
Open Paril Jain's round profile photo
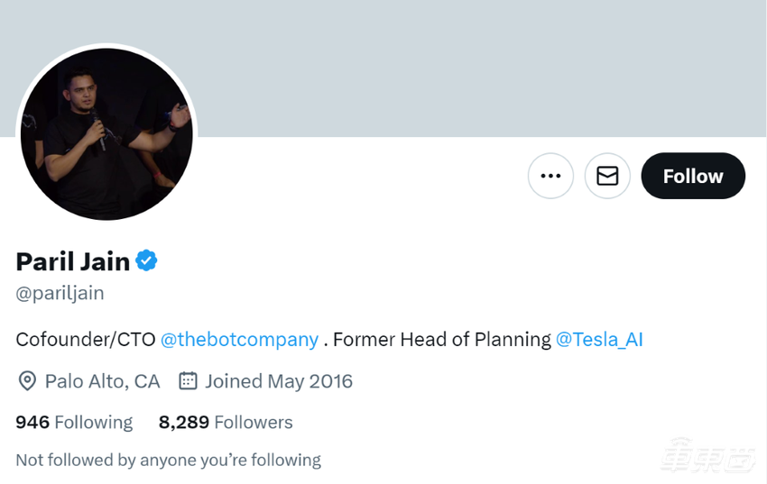(106, 133)
